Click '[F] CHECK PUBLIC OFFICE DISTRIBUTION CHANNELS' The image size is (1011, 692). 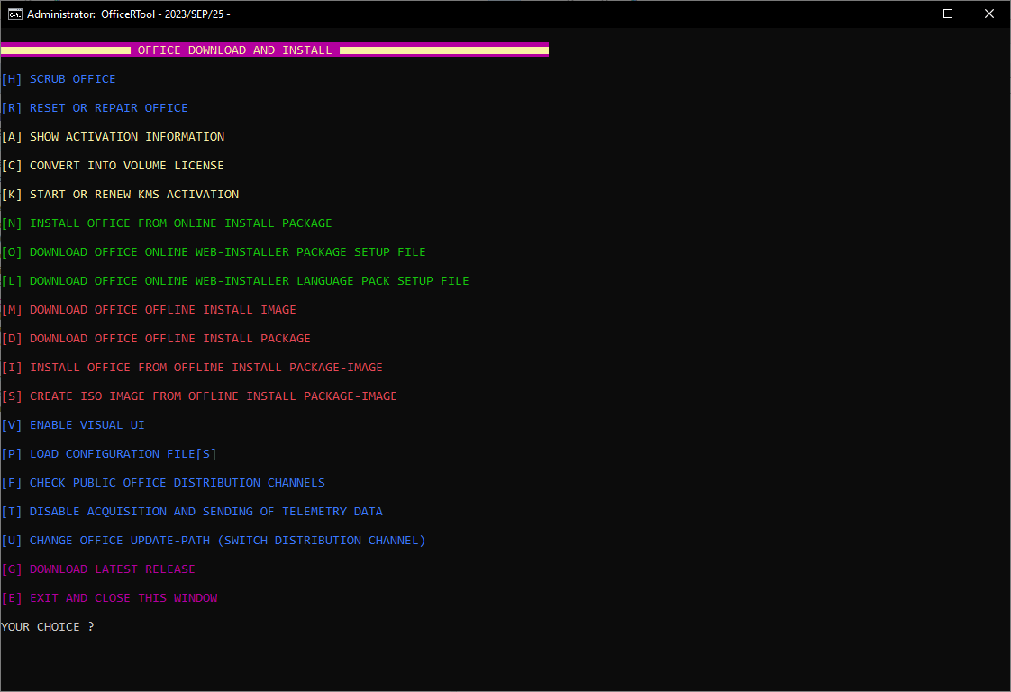tap(163, 483)
